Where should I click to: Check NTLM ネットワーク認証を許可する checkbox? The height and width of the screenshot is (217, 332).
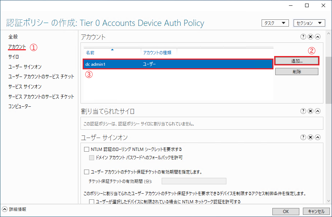coord(92,202)
